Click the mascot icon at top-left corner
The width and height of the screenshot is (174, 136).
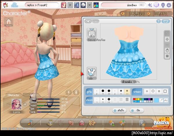(5, 5)
